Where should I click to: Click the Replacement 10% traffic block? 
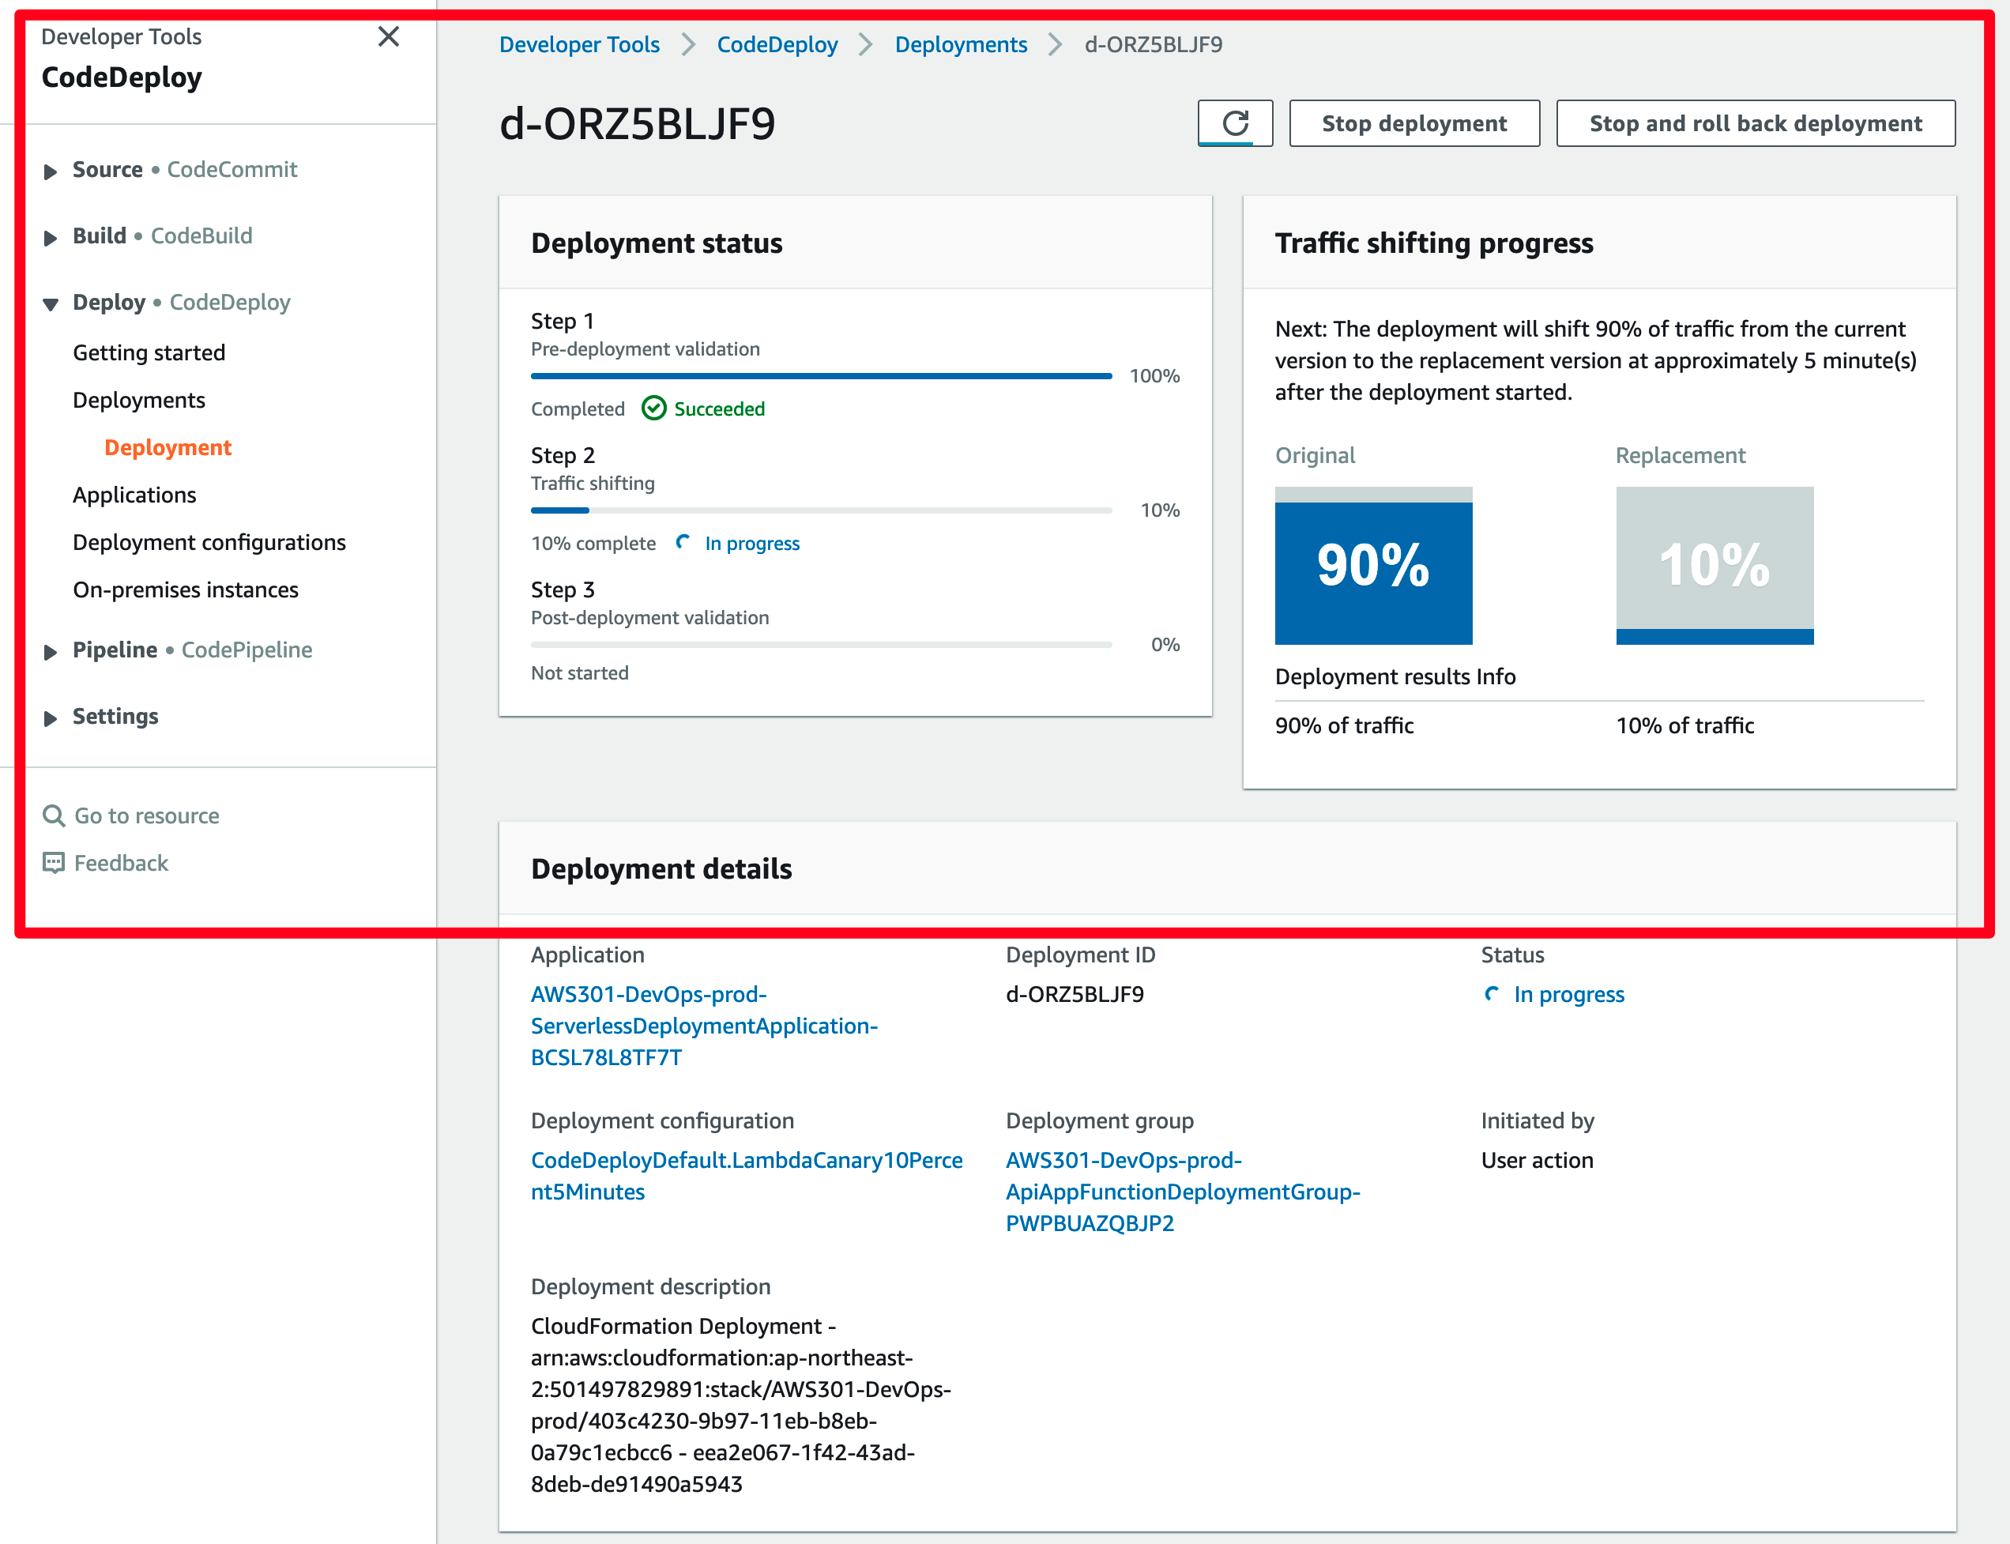tap(1714, 565)
